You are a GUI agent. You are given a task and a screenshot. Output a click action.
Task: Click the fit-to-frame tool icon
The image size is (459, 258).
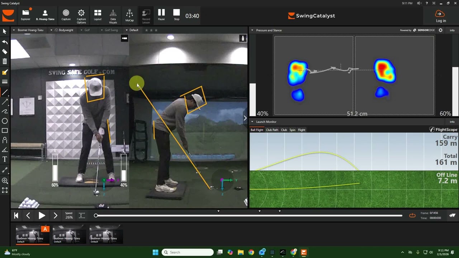coord(5,190)
